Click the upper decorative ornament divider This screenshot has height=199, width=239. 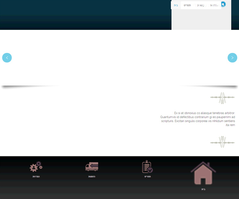222,98
